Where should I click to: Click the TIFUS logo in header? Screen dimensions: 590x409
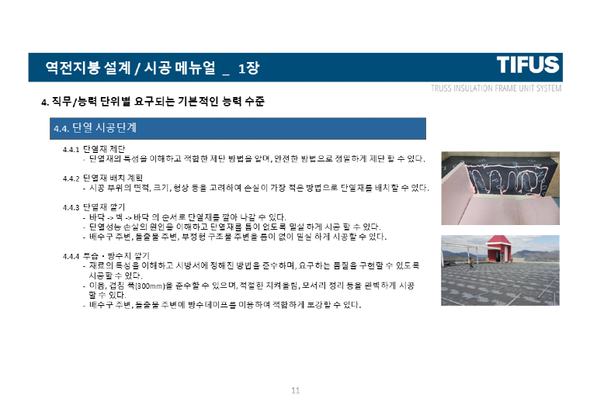[529, 64]
